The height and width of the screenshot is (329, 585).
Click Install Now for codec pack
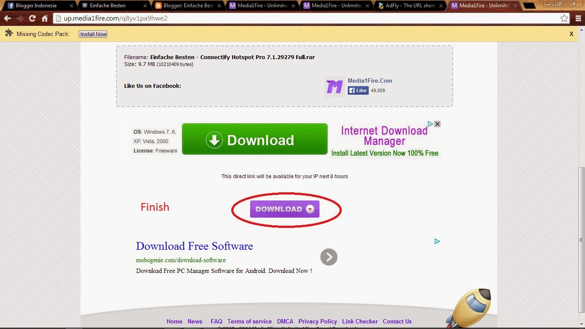pos(93,34)
